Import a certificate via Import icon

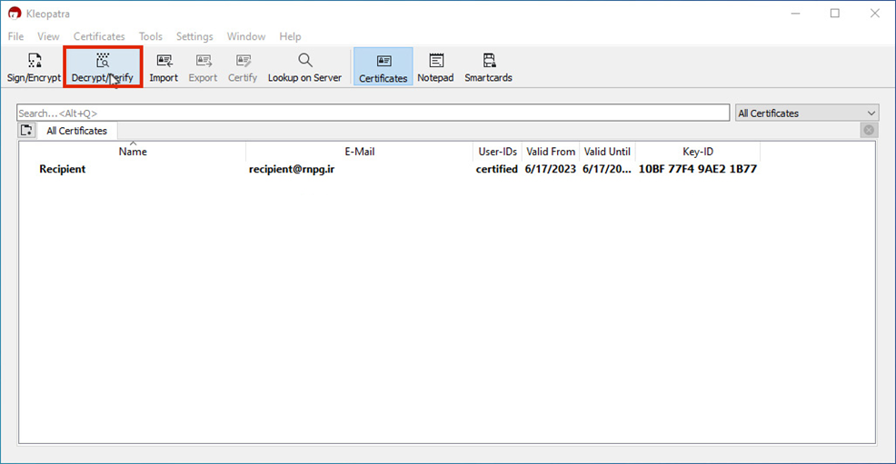coord(164,67)
